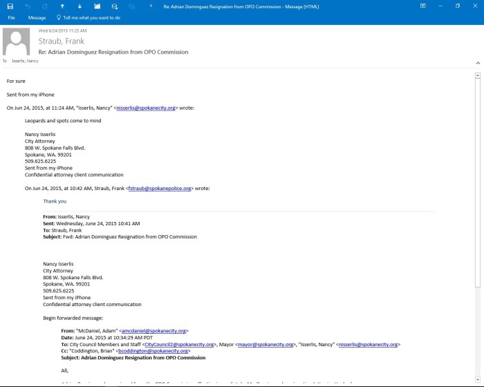Collapse the message header with chevron

coord(477,62)
